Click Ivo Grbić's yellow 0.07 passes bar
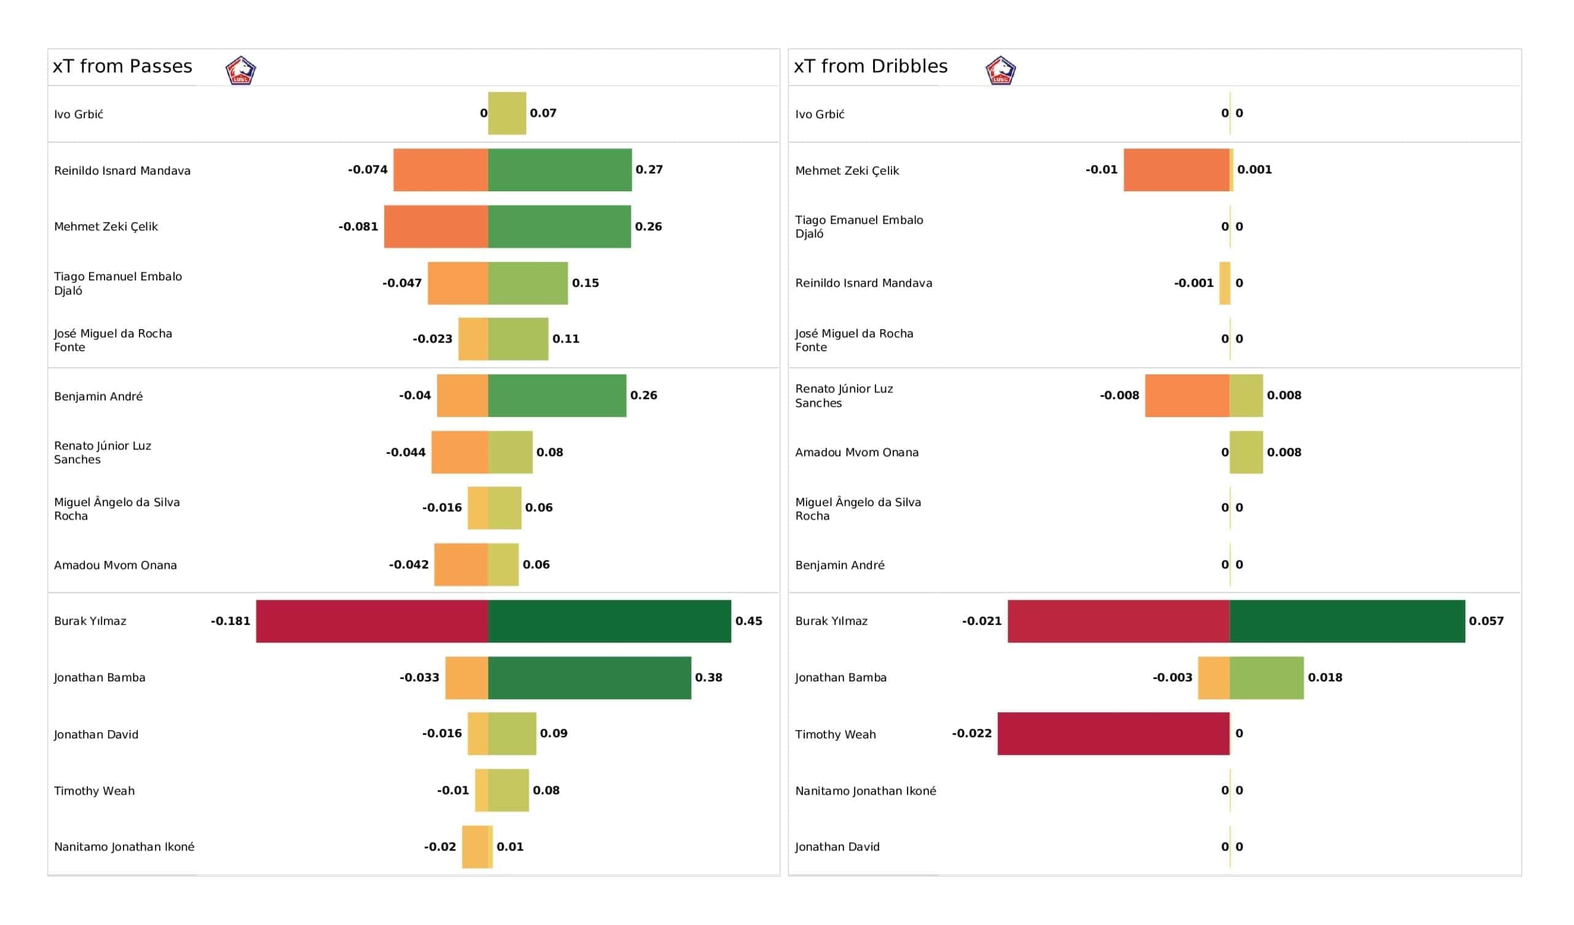Viewport: 1574px width, 925px height. (507, 113)
